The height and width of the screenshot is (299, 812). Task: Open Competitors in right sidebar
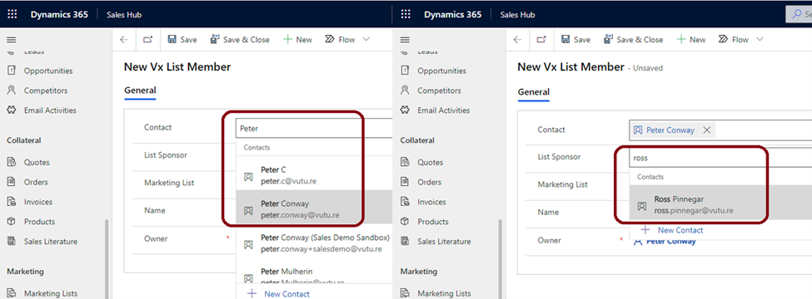[431, 91]
